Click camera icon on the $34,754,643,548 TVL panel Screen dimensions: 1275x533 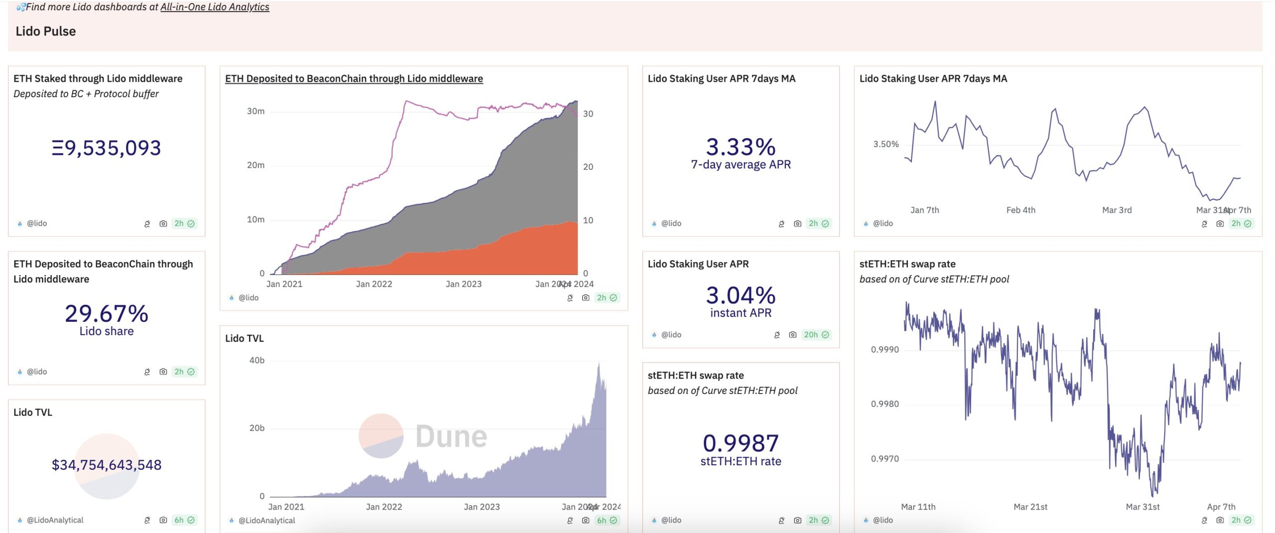click(x=163, y=520)
